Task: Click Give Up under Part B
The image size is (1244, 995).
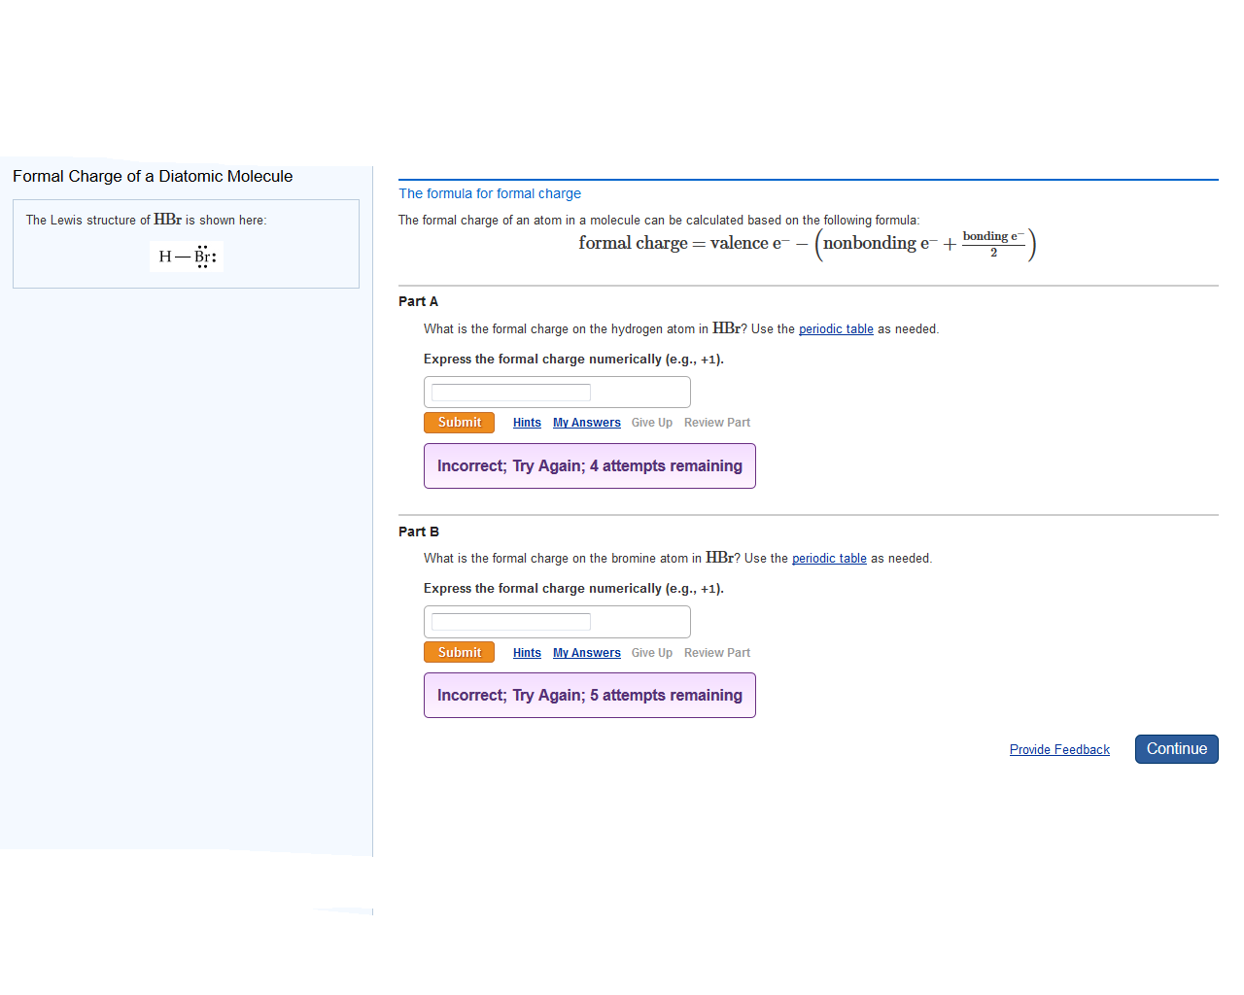Action: tap(652, 653)
